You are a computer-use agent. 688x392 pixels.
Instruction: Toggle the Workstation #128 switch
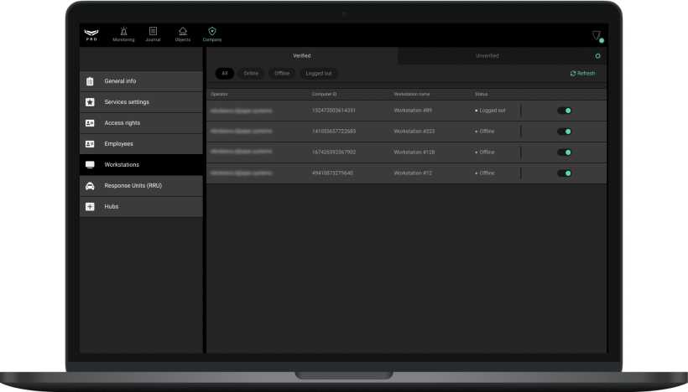[564, 152]
